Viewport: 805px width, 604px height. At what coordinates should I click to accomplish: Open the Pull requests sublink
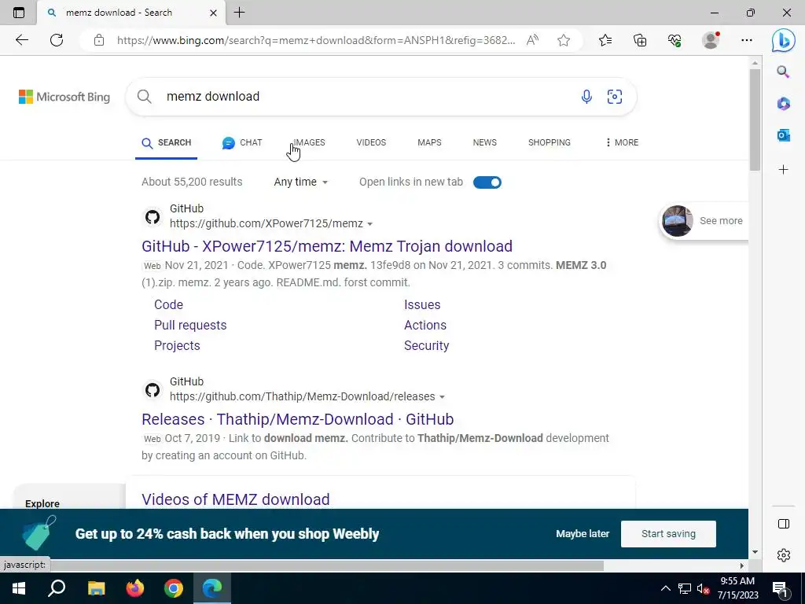click(190, 325)
